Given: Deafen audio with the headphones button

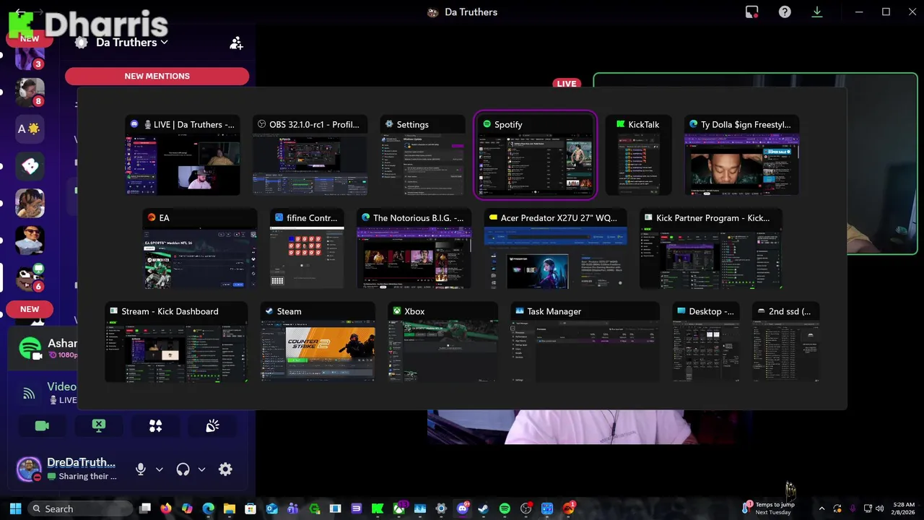Looking at the screenshot, I should coord(183,469).
